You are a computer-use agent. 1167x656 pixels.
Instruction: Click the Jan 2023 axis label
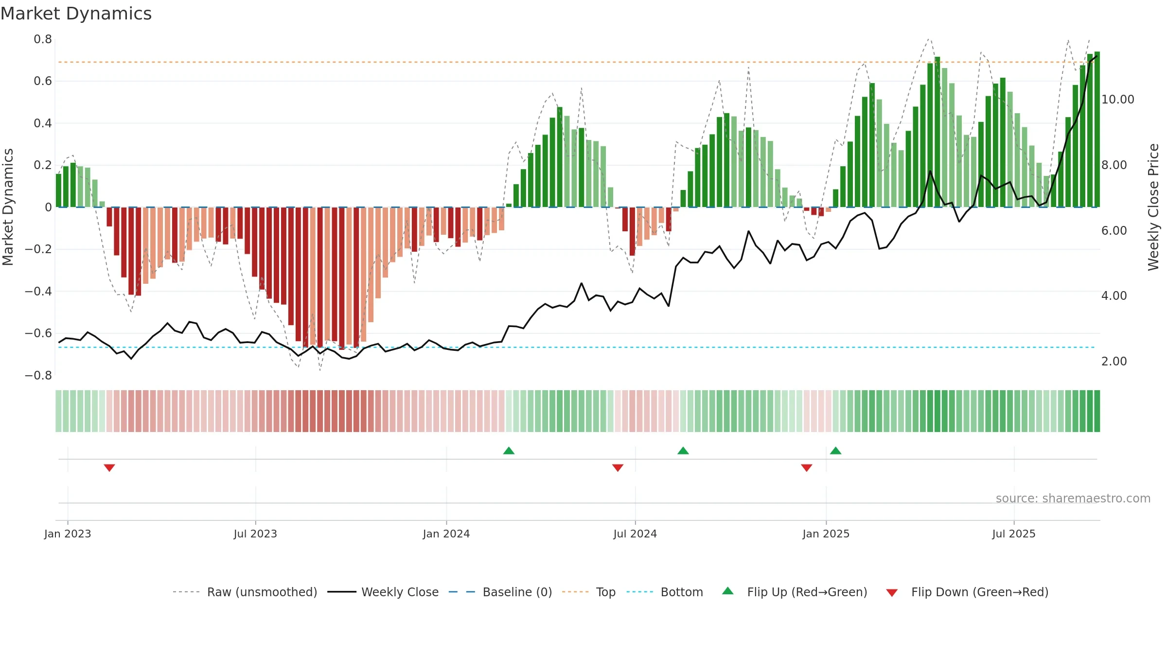pyautogui.click(x=68, y=534)
